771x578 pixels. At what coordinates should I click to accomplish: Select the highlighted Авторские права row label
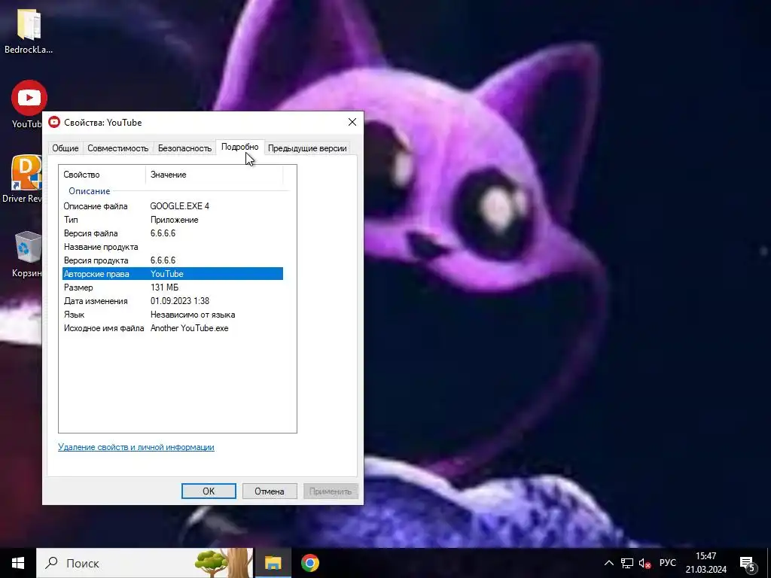(96, 274)
